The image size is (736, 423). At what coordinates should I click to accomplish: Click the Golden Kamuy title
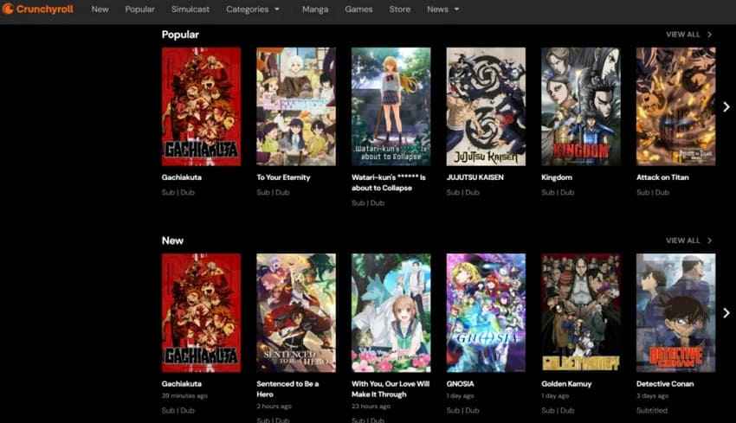[x=566, y=383]
